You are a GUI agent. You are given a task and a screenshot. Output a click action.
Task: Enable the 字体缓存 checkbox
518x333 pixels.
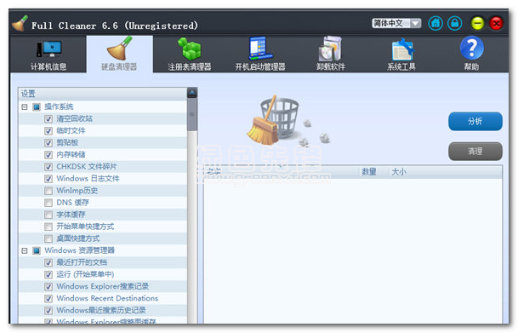[48, 215]
